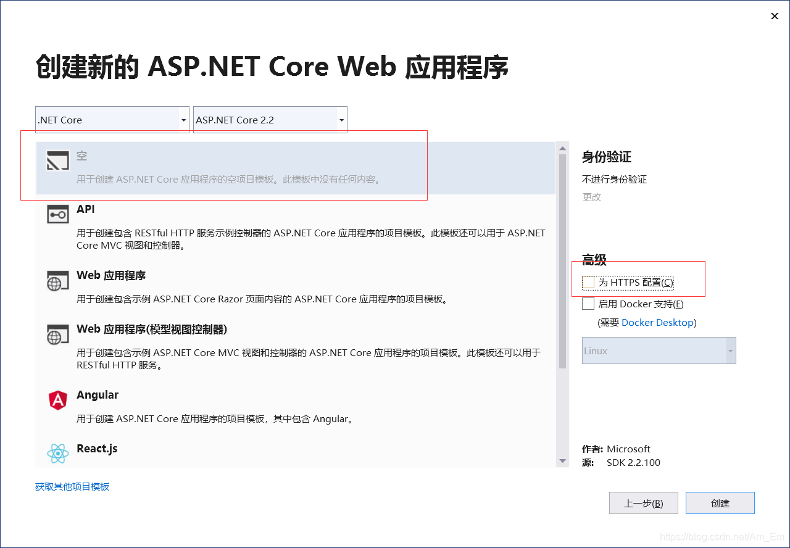Click the 创建 button
This screenshot has width=790, height=548.
(x=720, y=503)
